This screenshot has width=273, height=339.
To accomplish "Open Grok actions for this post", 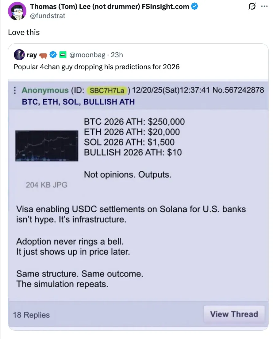I will coord(252,6).
